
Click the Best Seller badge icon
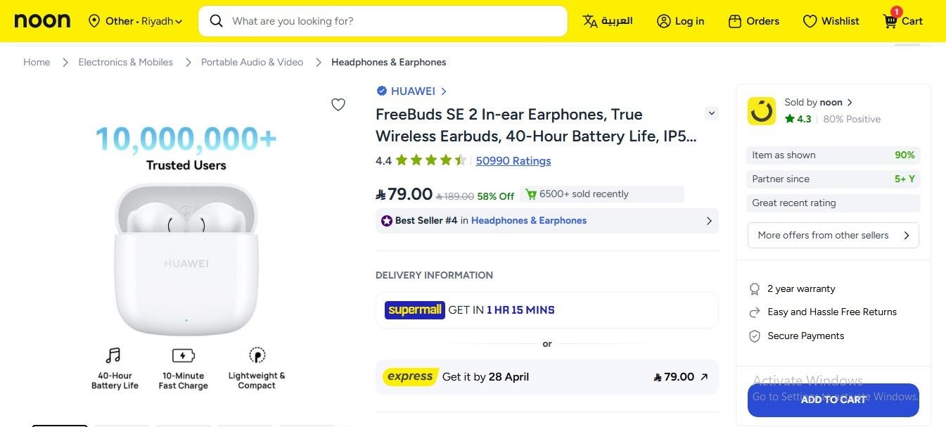tap(385, 220)
